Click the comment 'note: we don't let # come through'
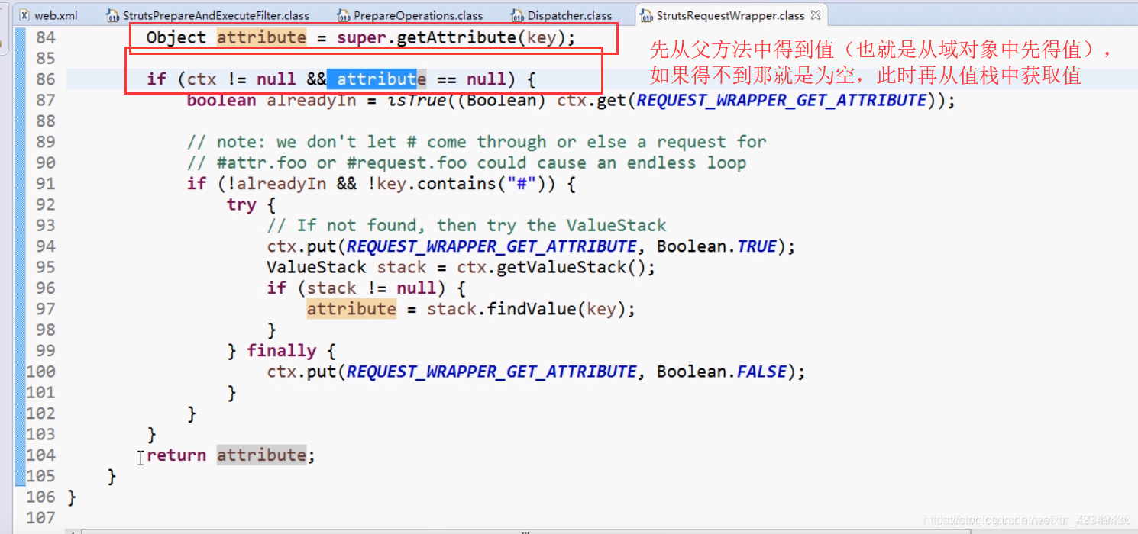The image size is (1138, 534). pos(477,142)
